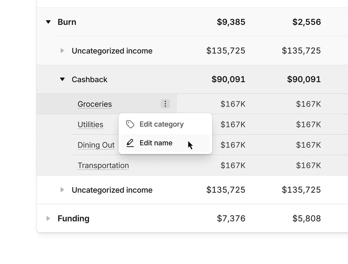The width and height of the screenshot is (348, 264).
Task: Collapse the Burn section triangle
Action: click(x=48, y=22)
